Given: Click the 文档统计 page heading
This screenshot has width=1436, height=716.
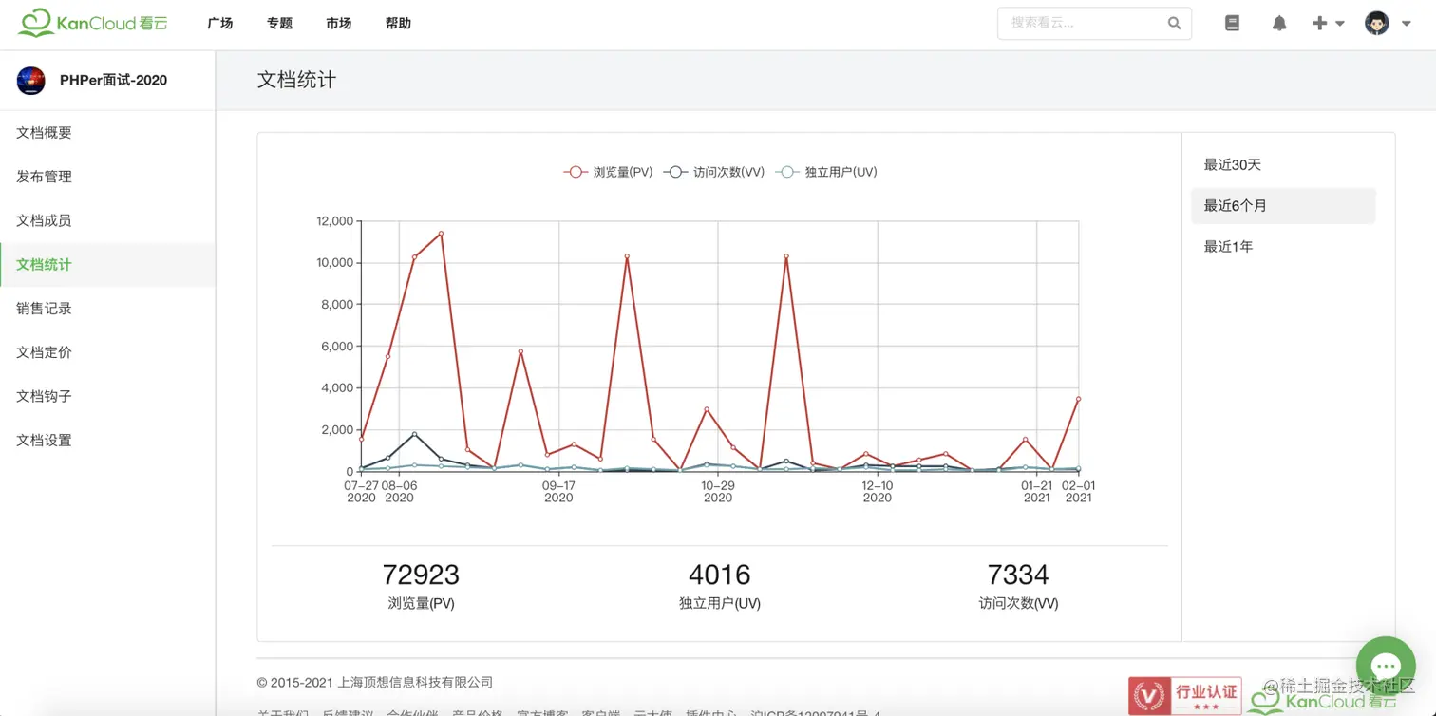Looking at the screenshot, I should click(296, 81).
